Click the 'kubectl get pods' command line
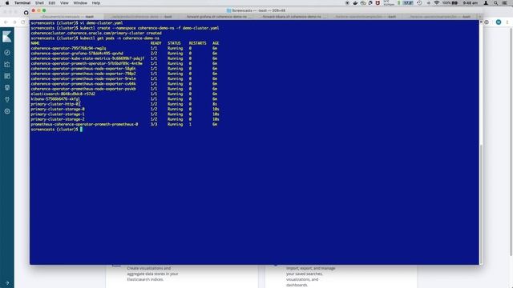 (x=95, y=38)
